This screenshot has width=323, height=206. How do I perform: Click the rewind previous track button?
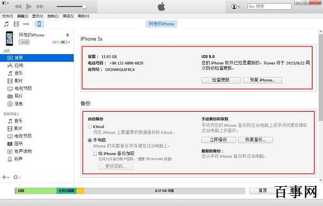click(x=18, y=6)
